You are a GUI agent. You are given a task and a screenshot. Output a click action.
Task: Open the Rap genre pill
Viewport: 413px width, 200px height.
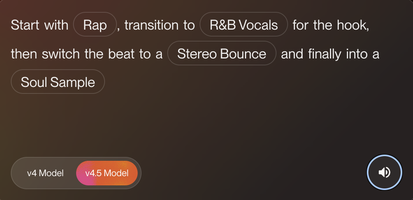[95, 24]
